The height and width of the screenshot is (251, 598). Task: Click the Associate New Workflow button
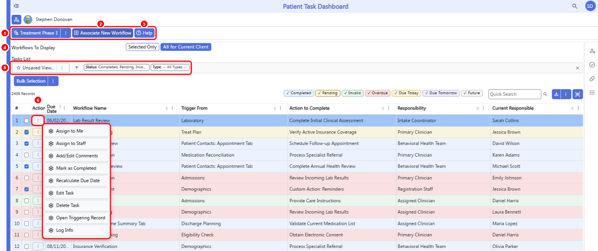coord(103,33)
